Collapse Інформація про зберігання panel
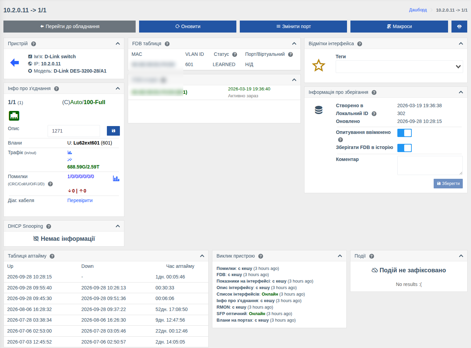 461,92
